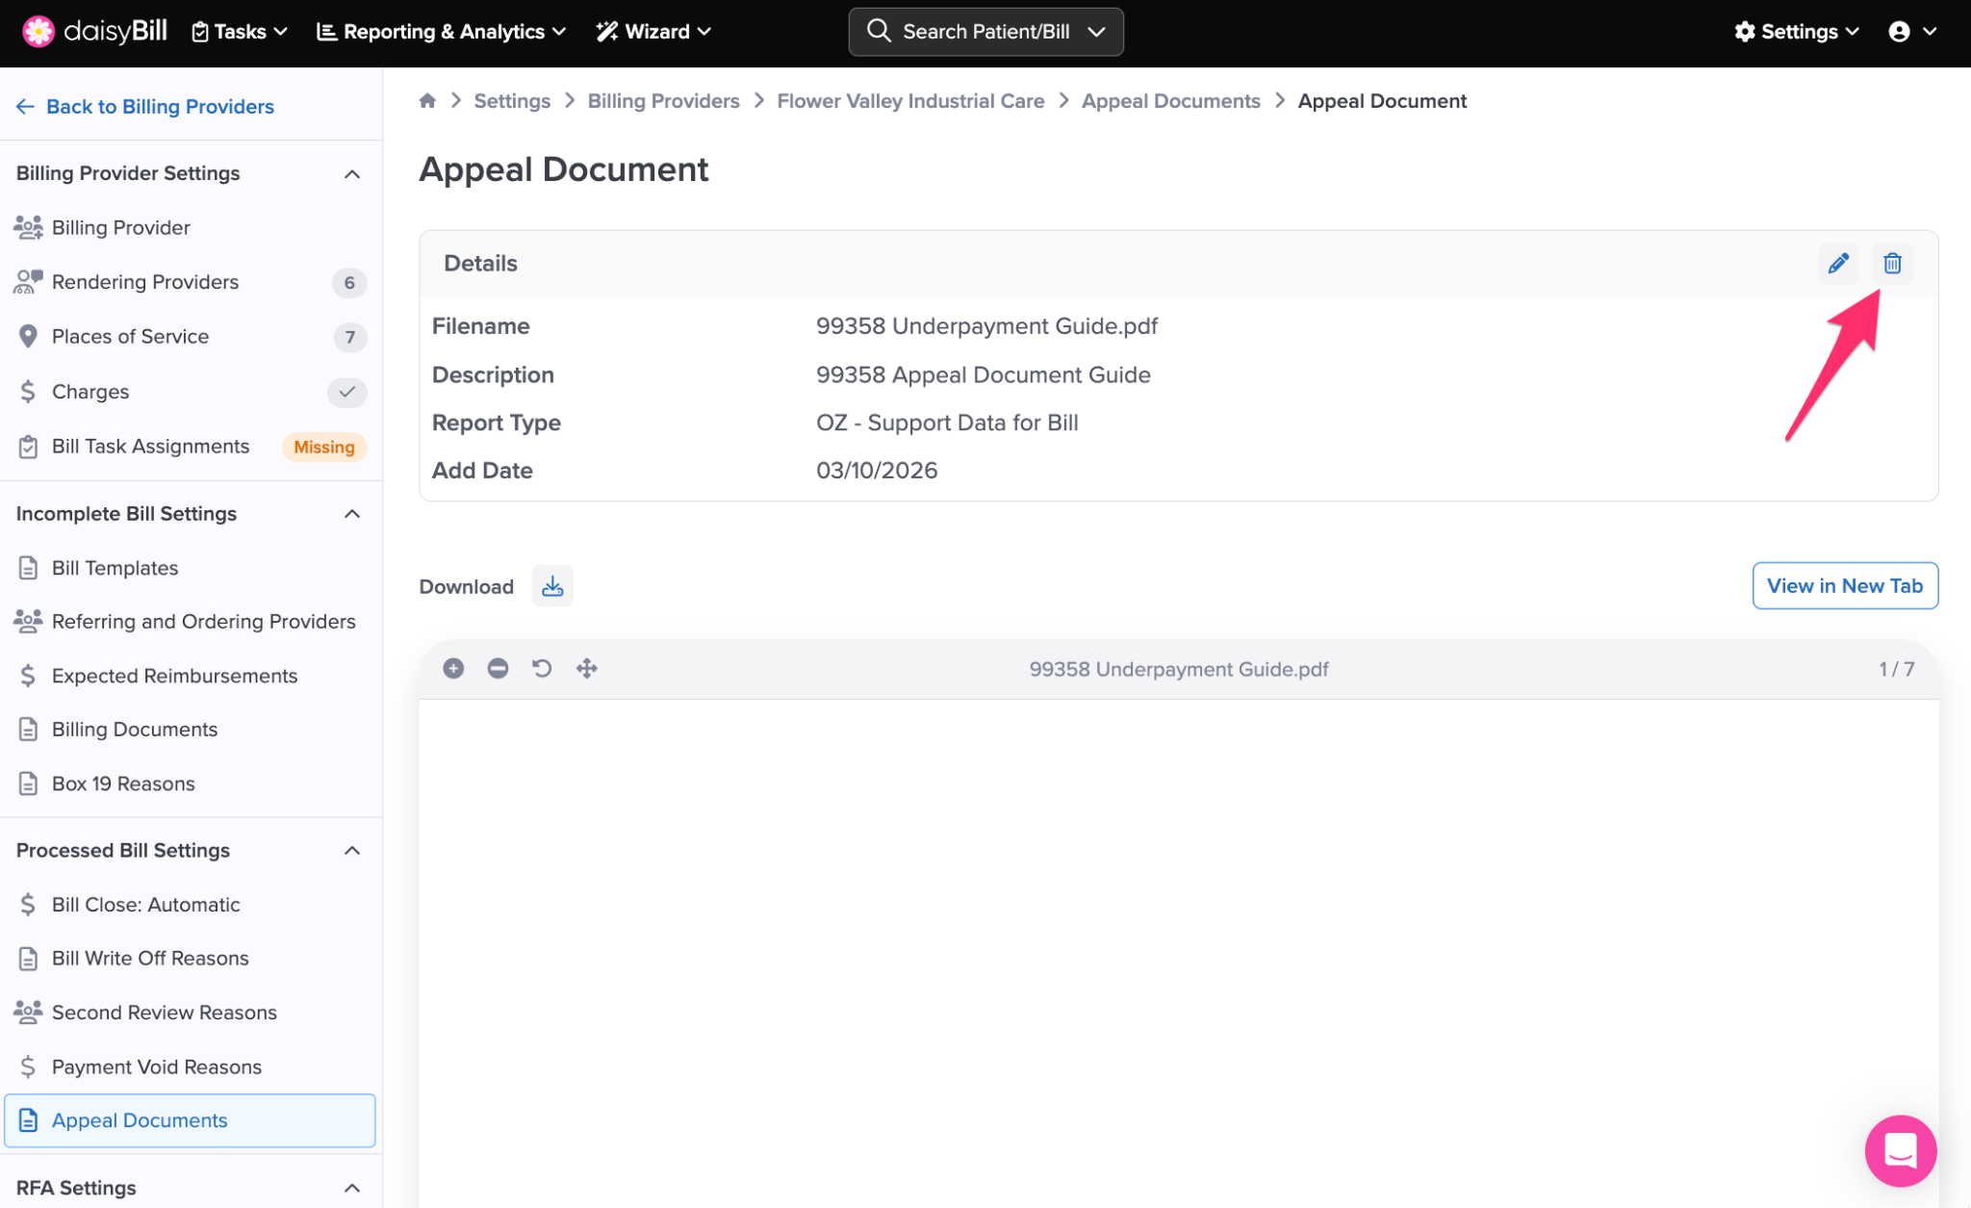This screenshot has height=1208, width=1971.
Task: Collapse the Incomplete Bill Settings section
Action: tap(352, 514)
